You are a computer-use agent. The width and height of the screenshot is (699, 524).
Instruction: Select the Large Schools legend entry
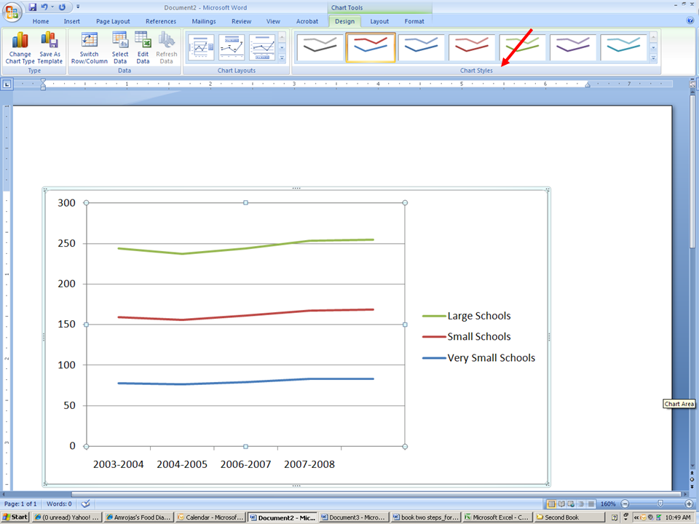(466, 316)
